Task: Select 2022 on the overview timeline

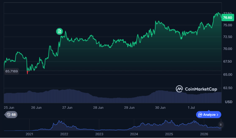Action: [64, 134]
